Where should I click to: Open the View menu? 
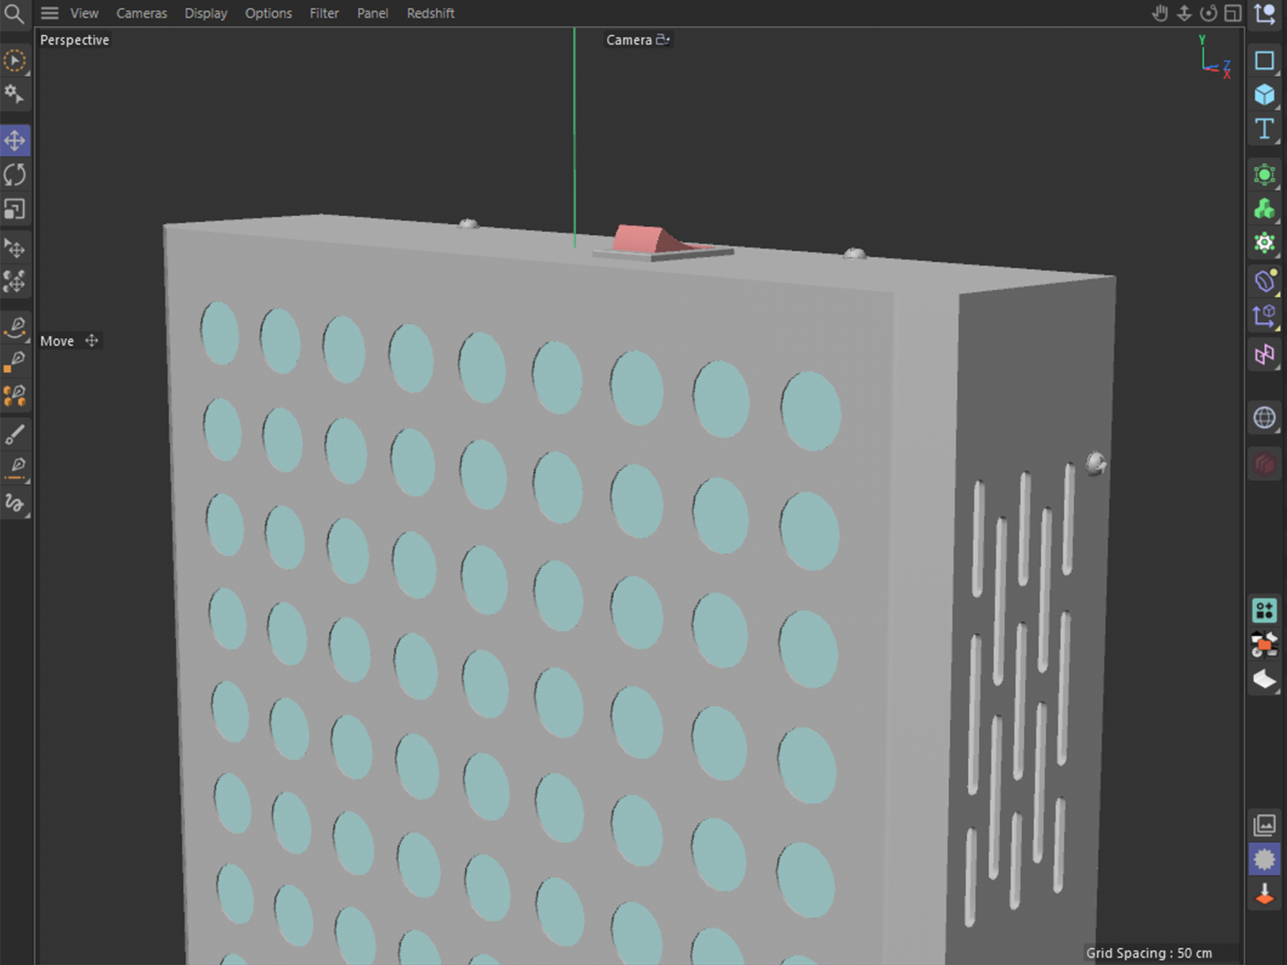(84, 13)
